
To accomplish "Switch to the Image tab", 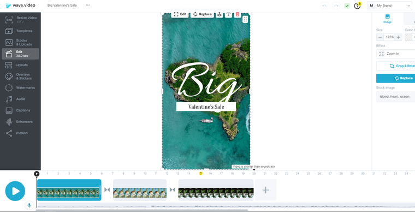I will [388, 19].
